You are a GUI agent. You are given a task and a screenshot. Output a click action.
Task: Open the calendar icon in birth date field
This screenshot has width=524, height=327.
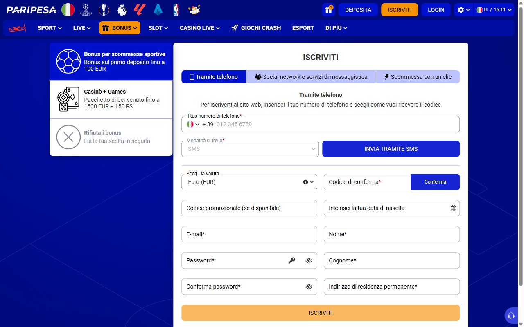[x=453, y=208]
